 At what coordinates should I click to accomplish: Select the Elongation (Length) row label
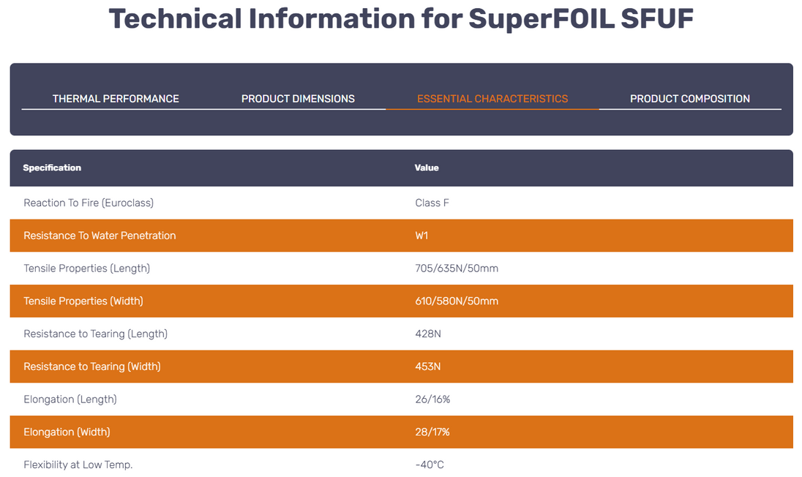click(x=70, y=399)
